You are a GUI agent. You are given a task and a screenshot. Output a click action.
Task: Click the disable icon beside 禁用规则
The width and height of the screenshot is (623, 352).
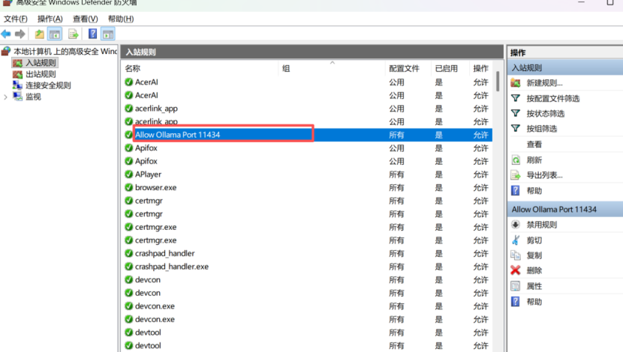(516, 225)
